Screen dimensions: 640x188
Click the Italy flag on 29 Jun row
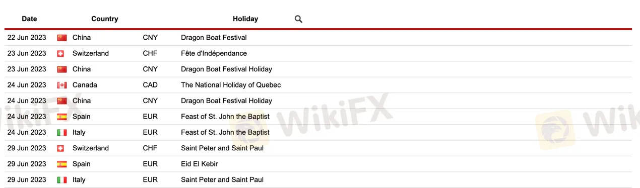click(62, 180)
